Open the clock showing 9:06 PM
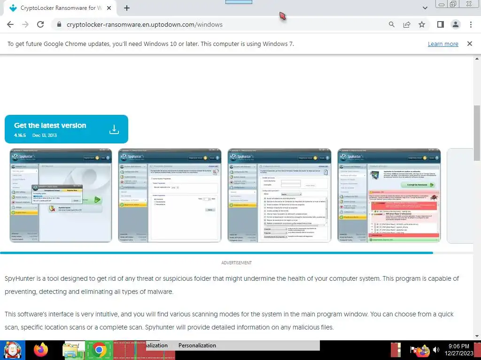 pyautogui.click(x=459, y=350)
